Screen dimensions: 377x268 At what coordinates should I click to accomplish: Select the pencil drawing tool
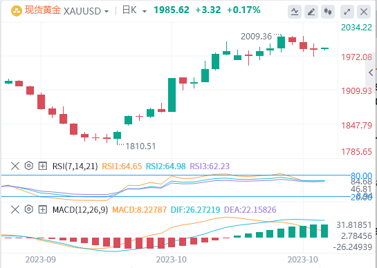point(311,12)
